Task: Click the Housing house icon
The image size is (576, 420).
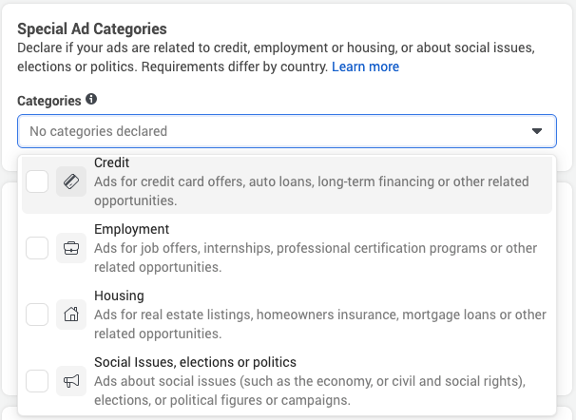Action: point(71,315)
